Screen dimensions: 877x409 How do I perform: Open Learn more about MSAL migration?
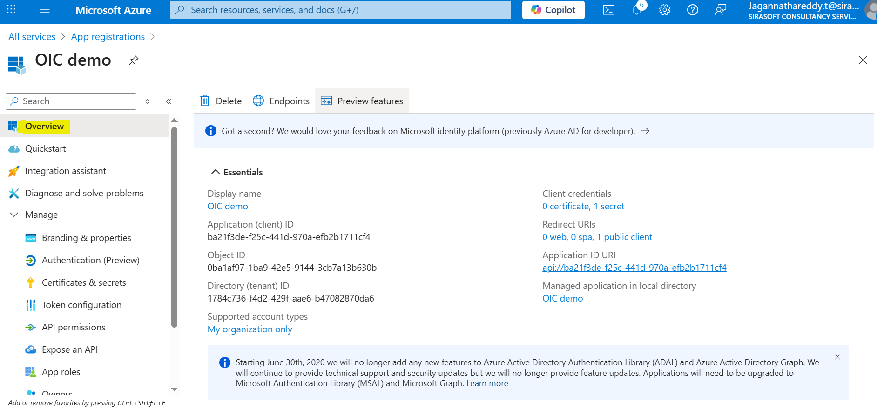pos(487,383)
